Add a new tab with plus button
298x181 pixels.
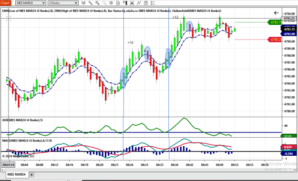coord(32,175)
